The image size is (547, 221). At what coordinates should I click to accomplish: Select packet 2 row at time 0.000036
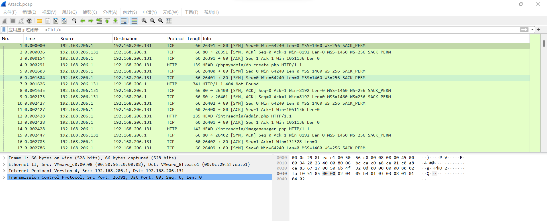265,52
